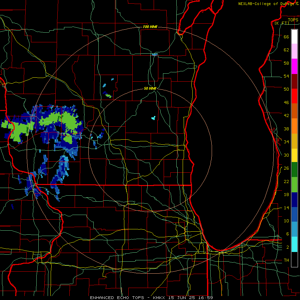Click the "100 NMI" range ring label
This screenshot has height=300, width=300.
150,27
